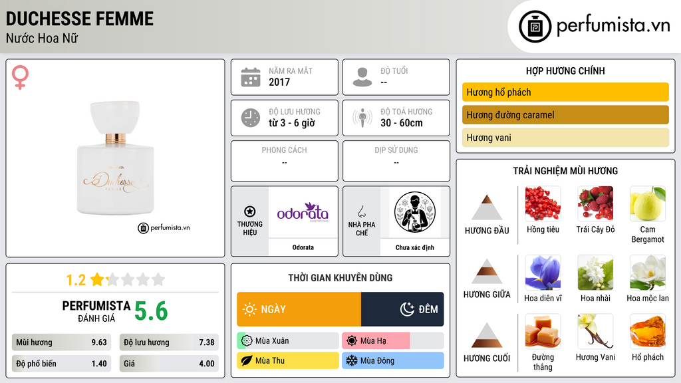Screen dimensions: 681x383
Task: Click the 1.2 star rating number
Action: click(x=76, y=280)
